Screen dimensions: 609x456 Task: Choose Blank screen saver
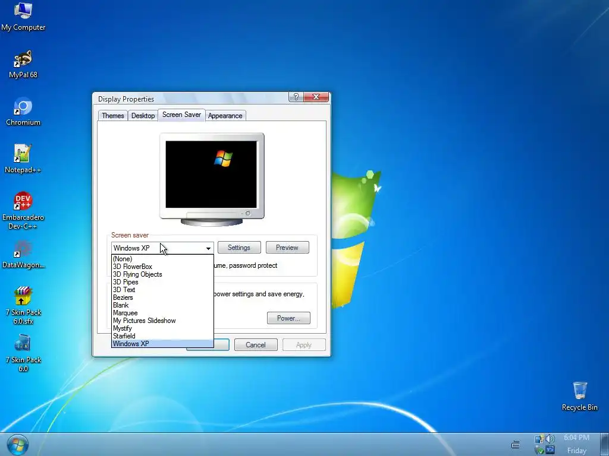(x=162, y=305)
